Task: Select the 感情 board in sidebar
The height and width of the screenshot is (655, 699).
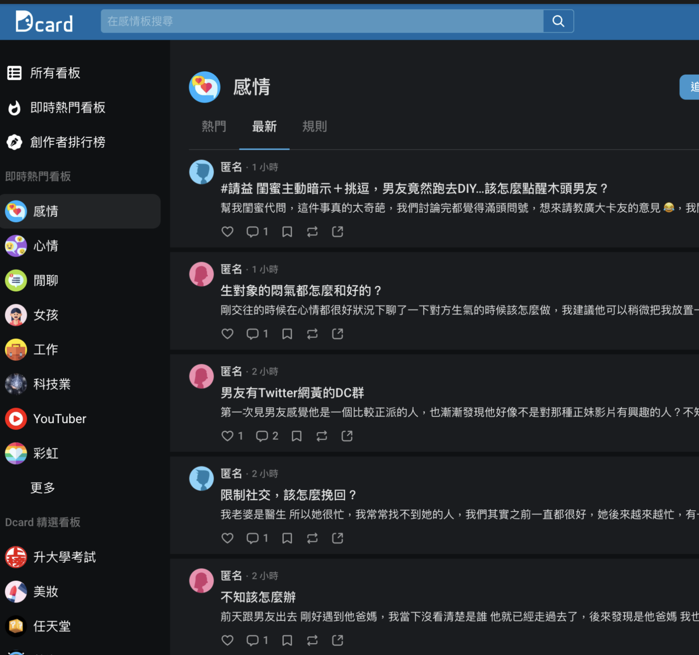Action: (80, 211)
